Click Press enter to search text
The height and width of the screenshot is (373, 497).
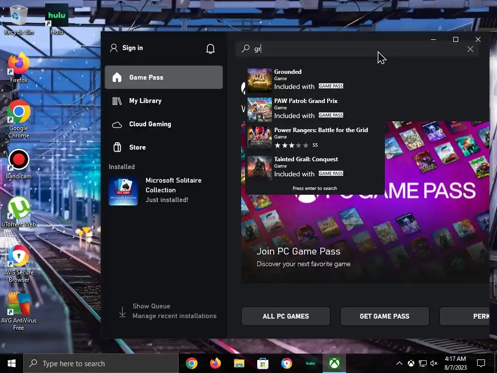tap(315, 188)
